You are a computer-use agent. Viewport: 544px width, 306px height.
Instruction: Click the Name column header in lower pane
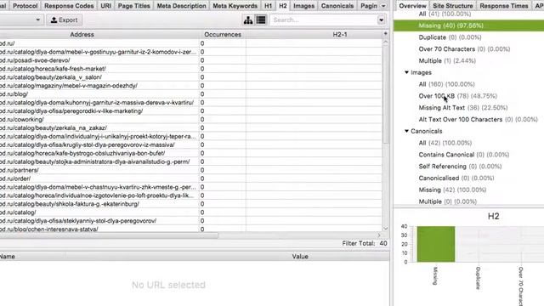click(31, 257)
